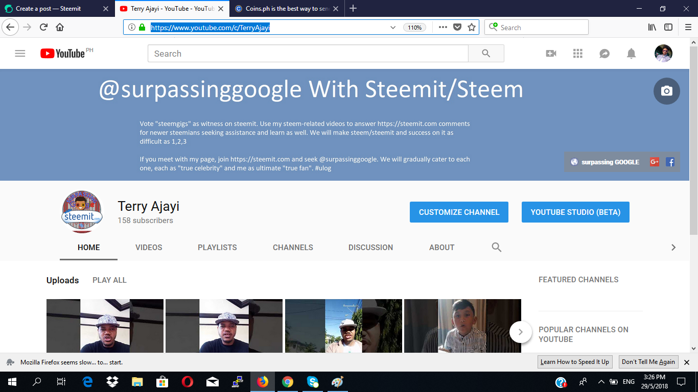Click the YouTube search input field

coord(308,54)
